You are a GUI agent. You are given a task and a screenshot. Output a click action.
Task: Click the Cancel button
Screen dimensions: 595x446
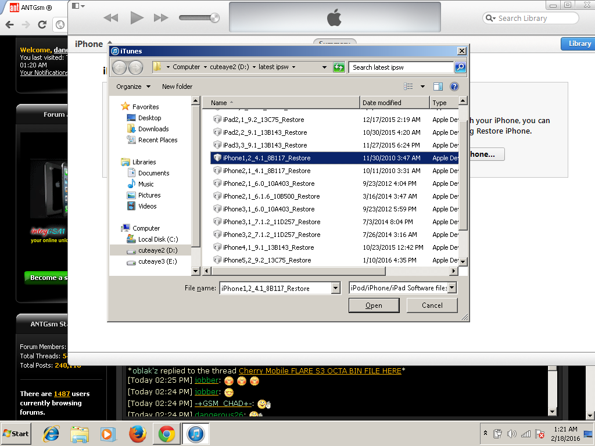(x=432, y=305)
